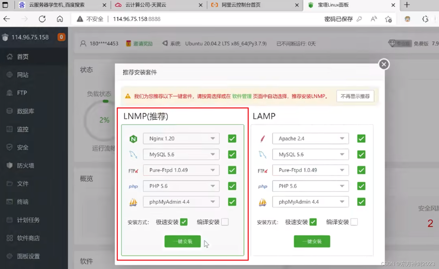Uncheck the LNMP PHP 5.6 checkbox
Image resolution: width=439 pixels, height=269 pixels.
coord(232,186)
